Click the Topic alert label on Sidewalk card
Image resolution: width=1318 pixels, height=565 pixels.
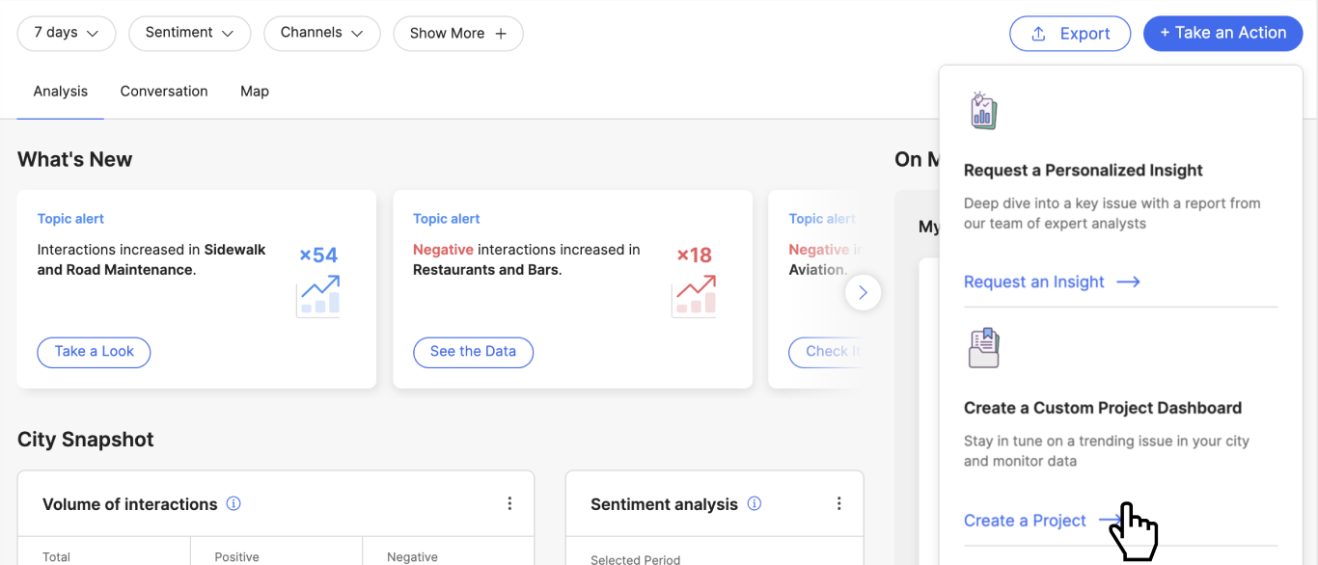point(70,219)
